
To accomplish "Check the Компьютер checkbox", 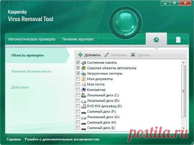I will (x=78, y=89).
